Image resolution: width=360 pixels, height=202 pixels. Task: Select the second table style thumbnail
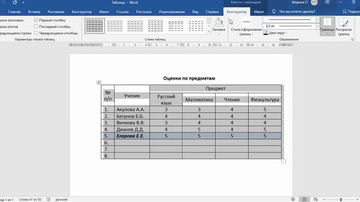[115, 26]
